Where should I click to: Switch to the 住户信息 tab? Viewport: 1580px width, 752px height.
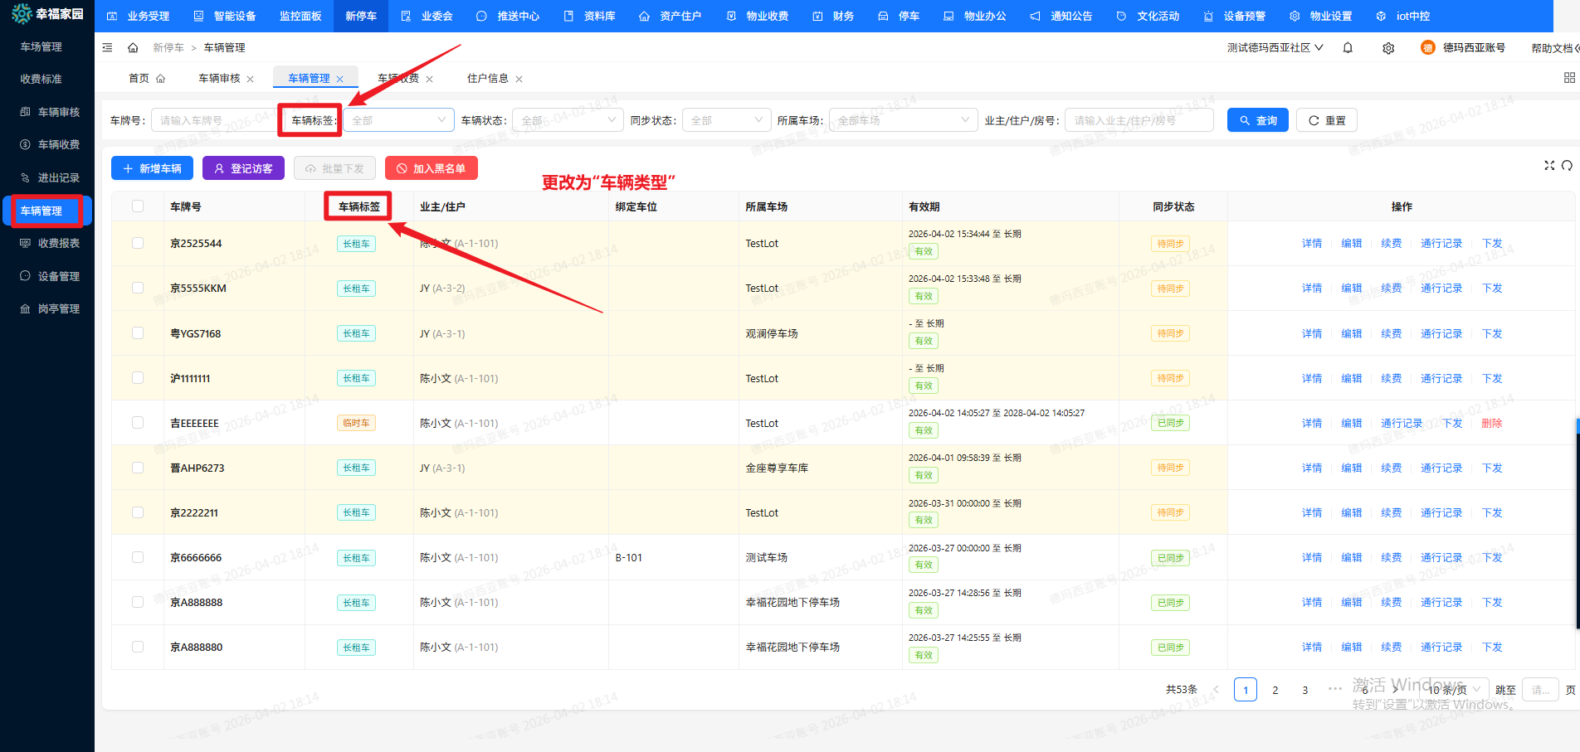point(487,79)
